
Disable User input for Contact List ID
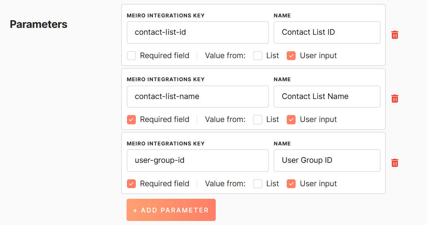(291, 56)
